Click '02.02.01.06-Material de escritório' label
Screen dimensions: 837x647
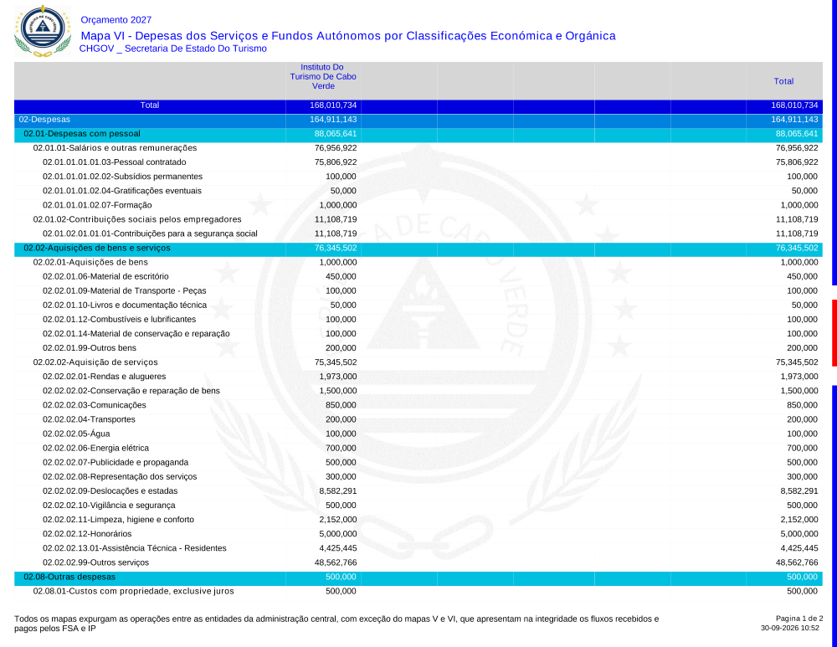(x=105, y=276)
